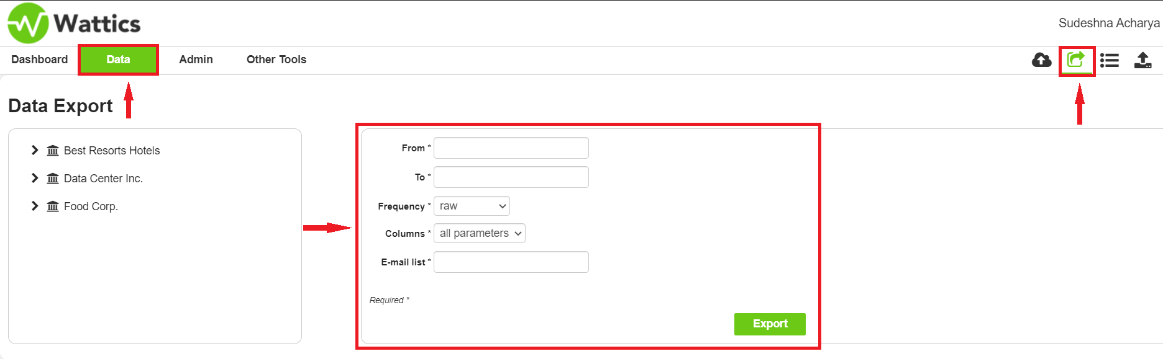This screenshot has width=1163, height=359.
Task: Focus the From date field
Action: point(511,148)
